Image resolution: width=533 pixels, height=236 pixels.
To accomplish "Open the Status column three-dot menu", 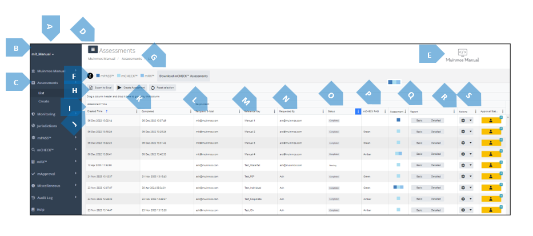I will 358,111.
